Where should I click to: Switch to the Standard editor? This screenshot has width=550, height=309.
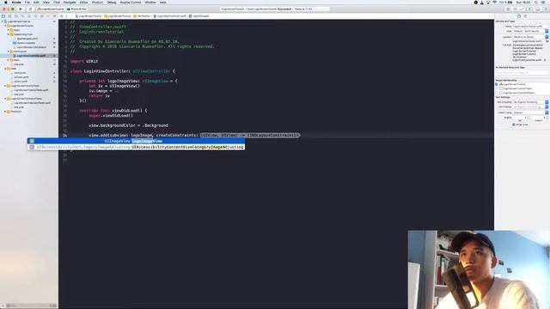(508, 9)
